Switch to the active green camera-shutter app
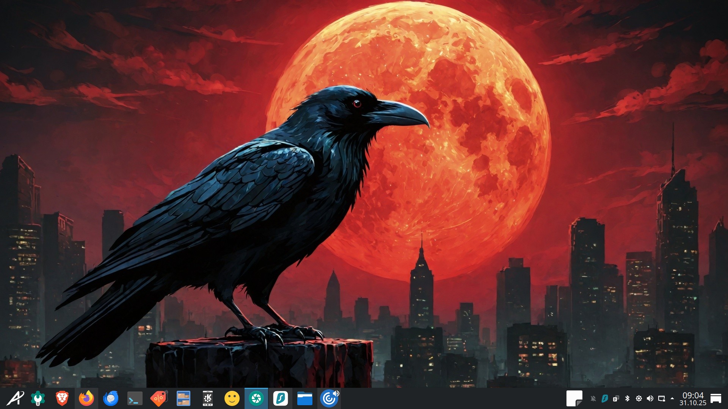Viewport: 728px width, 409px height. [256, 398]
